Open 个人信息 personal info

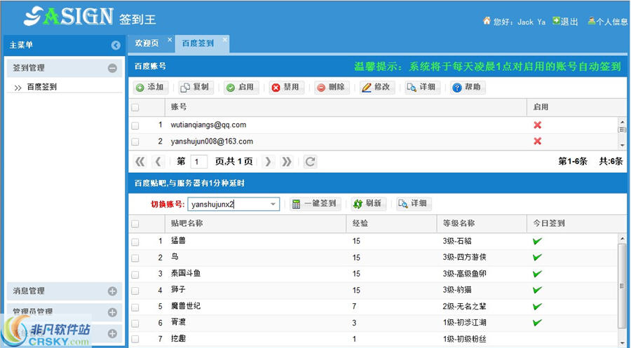tap(608, 21)
